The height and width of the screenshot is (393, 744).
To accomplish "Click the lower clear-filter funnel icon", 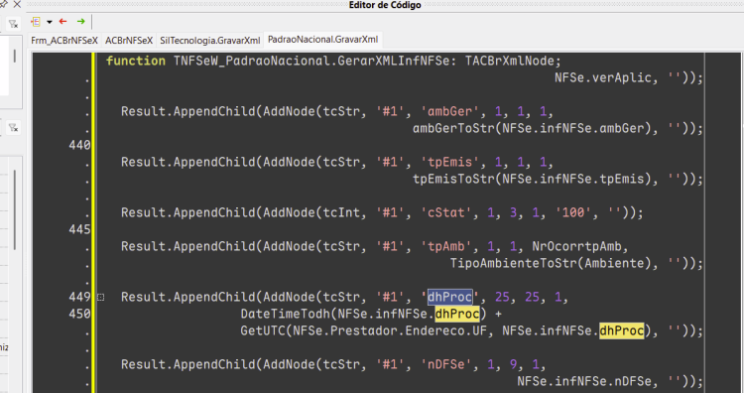I will tap(13, 127).
